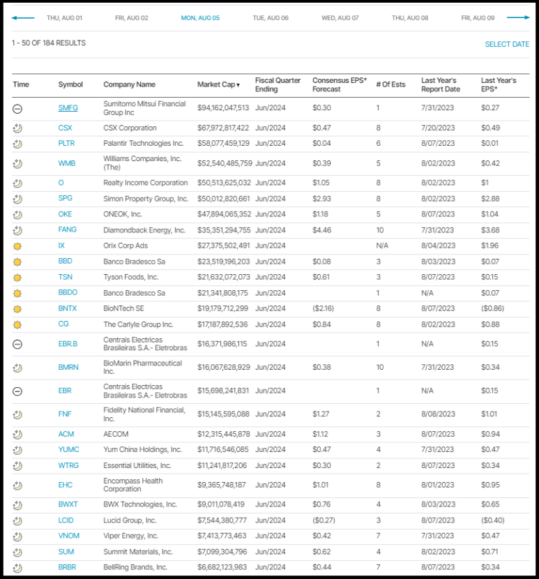Click the previous week left arrow
Screen dimensions: 539x579
[x=23, y=17]
